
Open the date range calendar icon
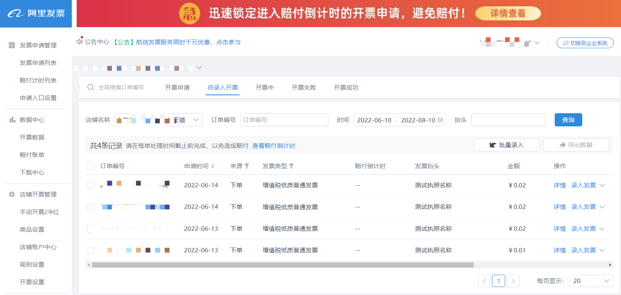click(440, 120)
